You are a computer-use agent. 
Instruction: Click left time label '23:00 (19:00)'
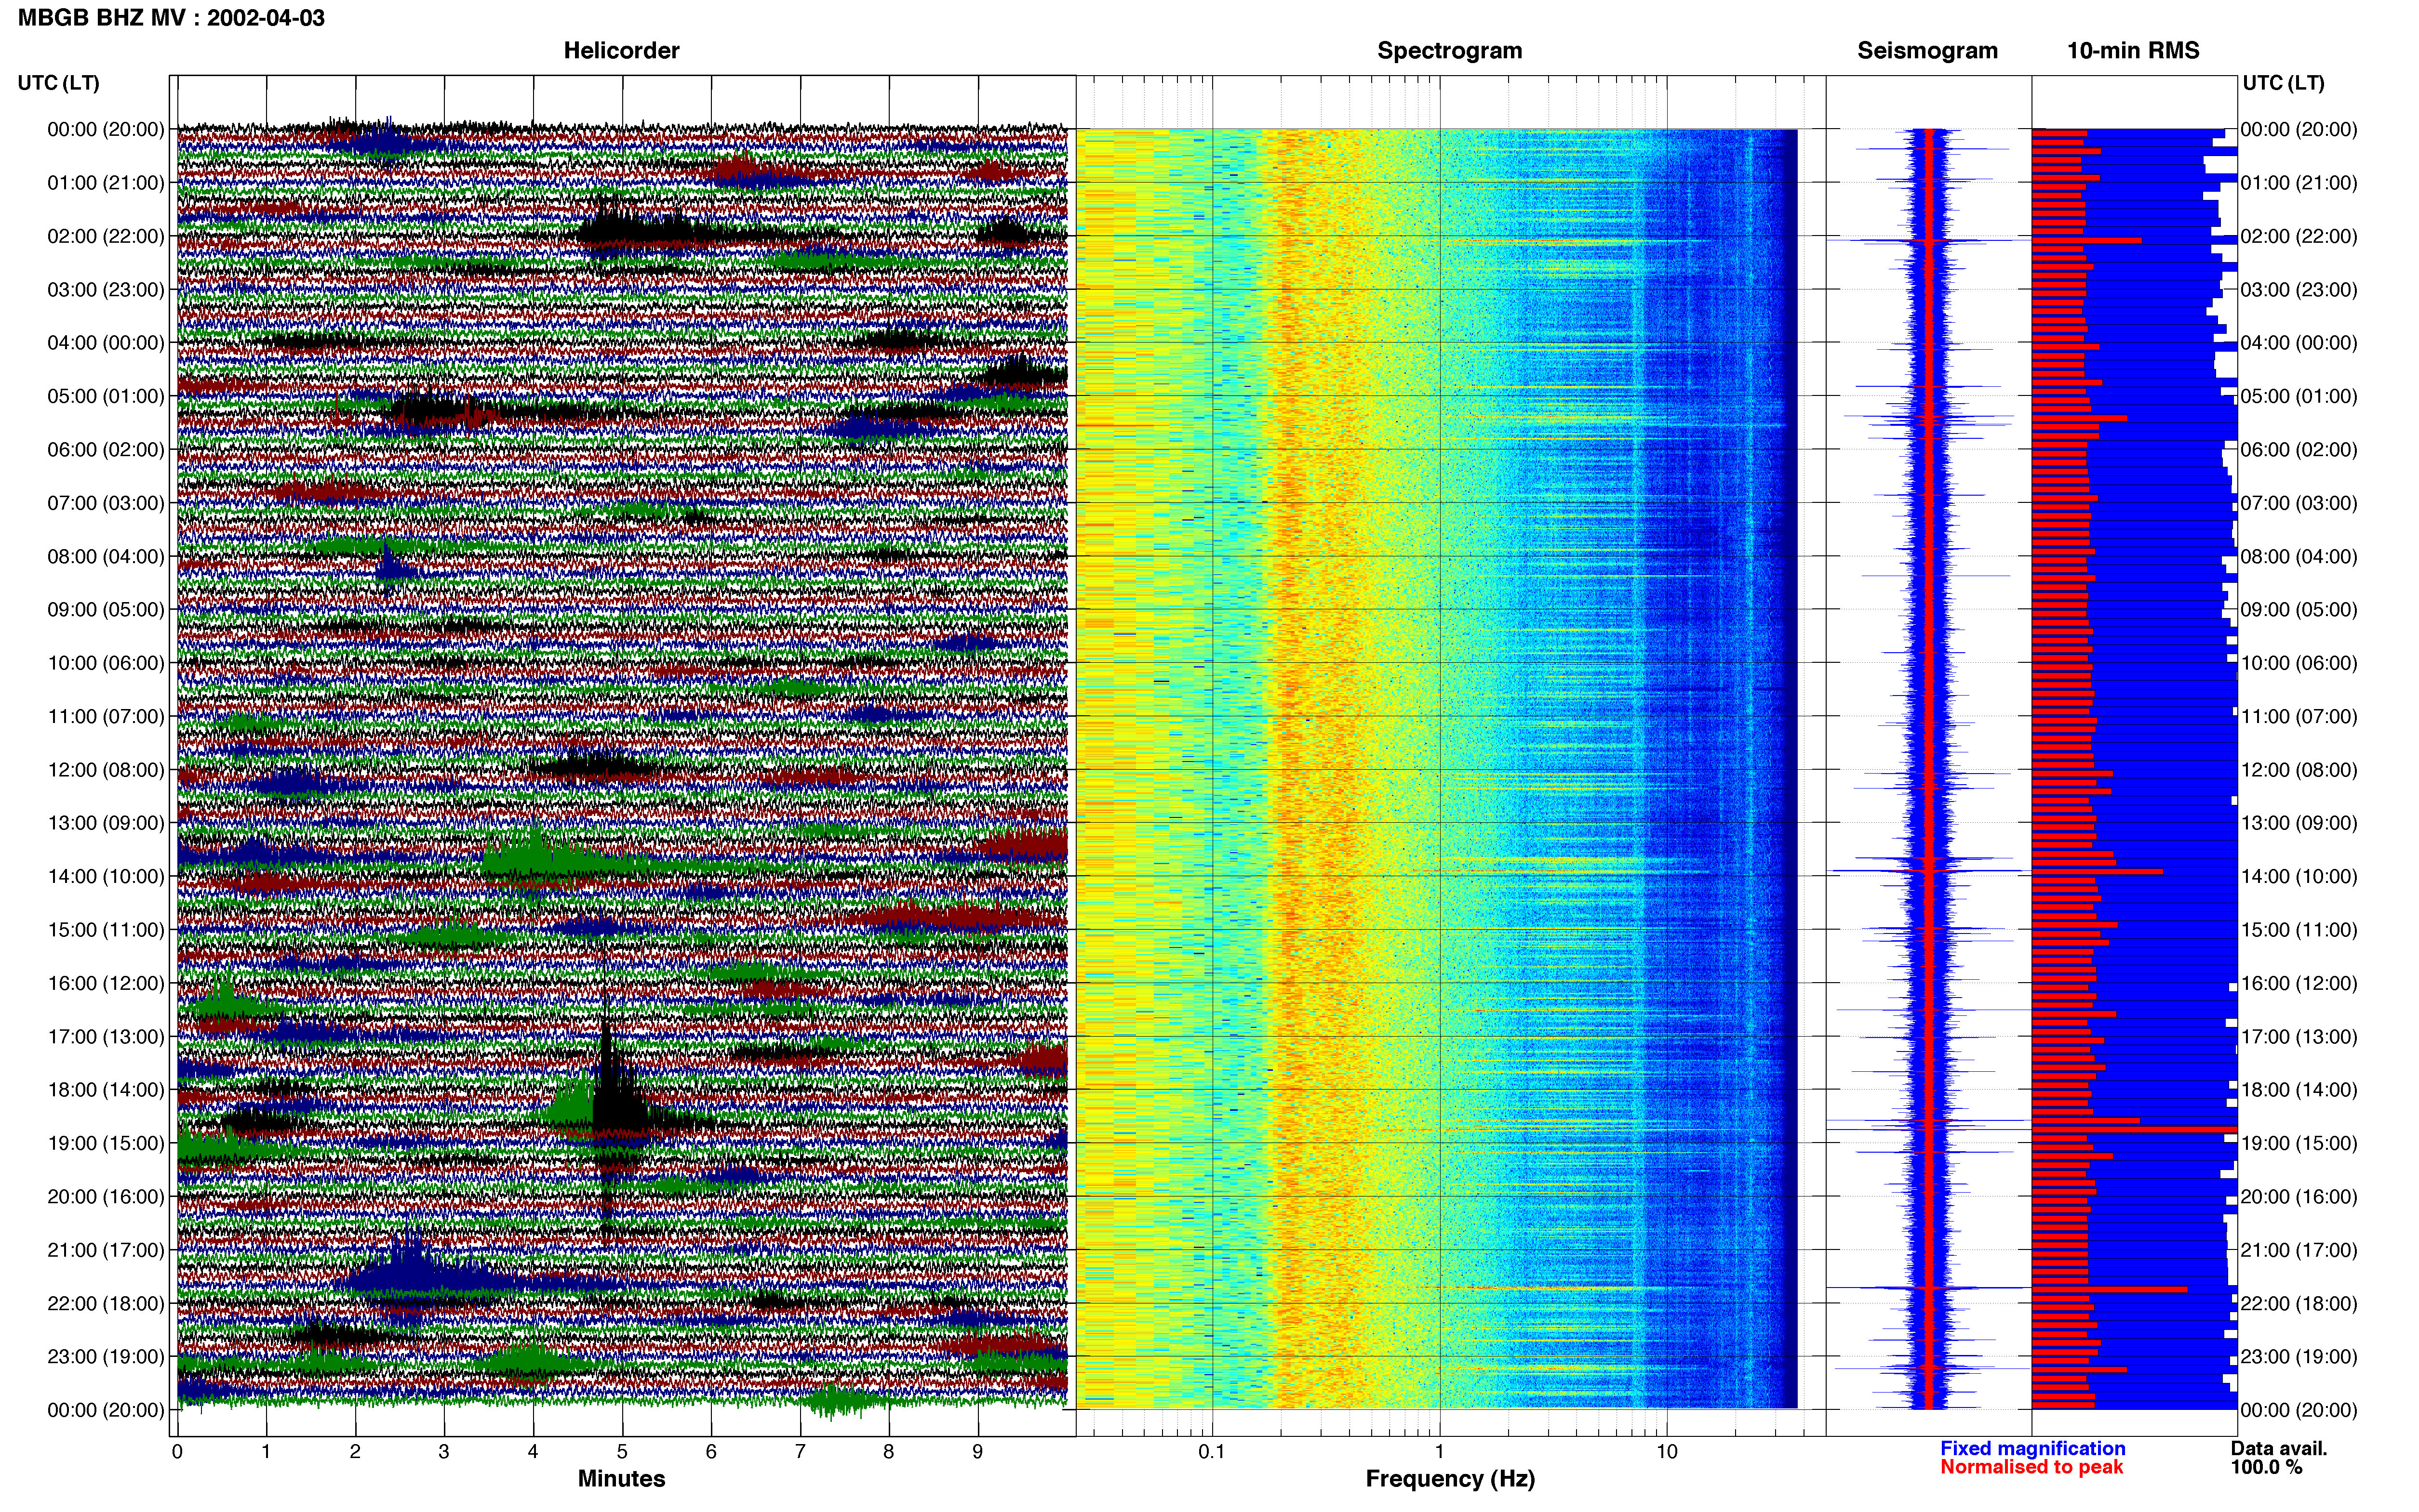106,1357
